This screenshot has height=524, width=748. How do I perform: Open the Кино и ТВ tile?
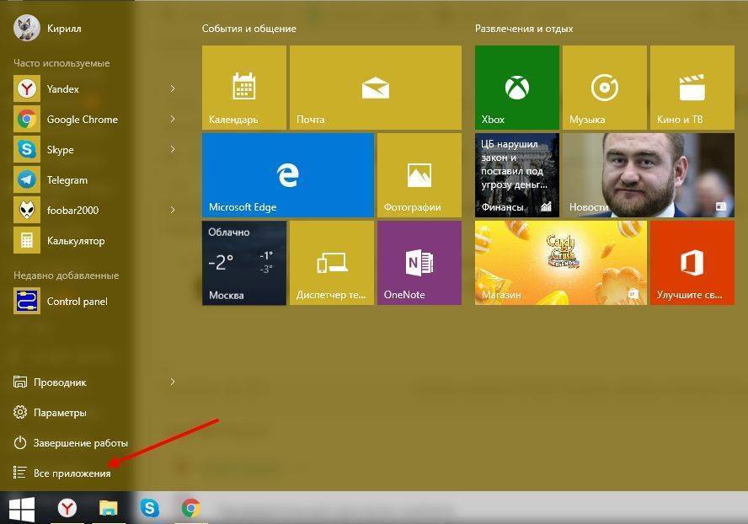click(692, 88)
